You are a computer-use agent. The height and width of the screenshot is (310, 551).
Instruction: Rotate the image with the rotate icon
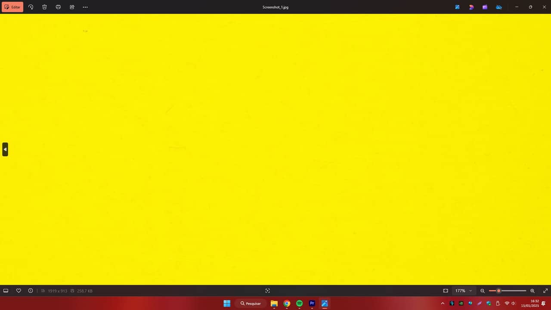[31, 7]
